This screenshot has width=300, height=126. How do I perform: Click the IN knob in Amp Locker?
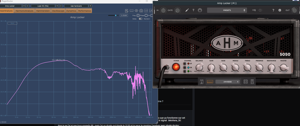163,10
